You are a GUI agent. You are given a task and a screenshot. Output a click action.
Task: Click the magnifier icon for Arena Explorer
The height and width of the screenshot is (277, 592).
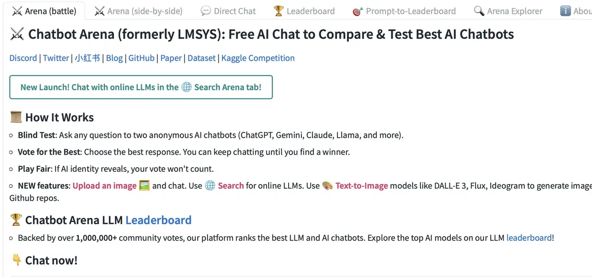tap(479, 11)
